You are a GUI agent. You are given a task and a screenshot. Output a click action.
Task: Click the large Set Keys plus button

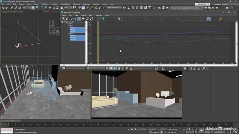(201, 130)
